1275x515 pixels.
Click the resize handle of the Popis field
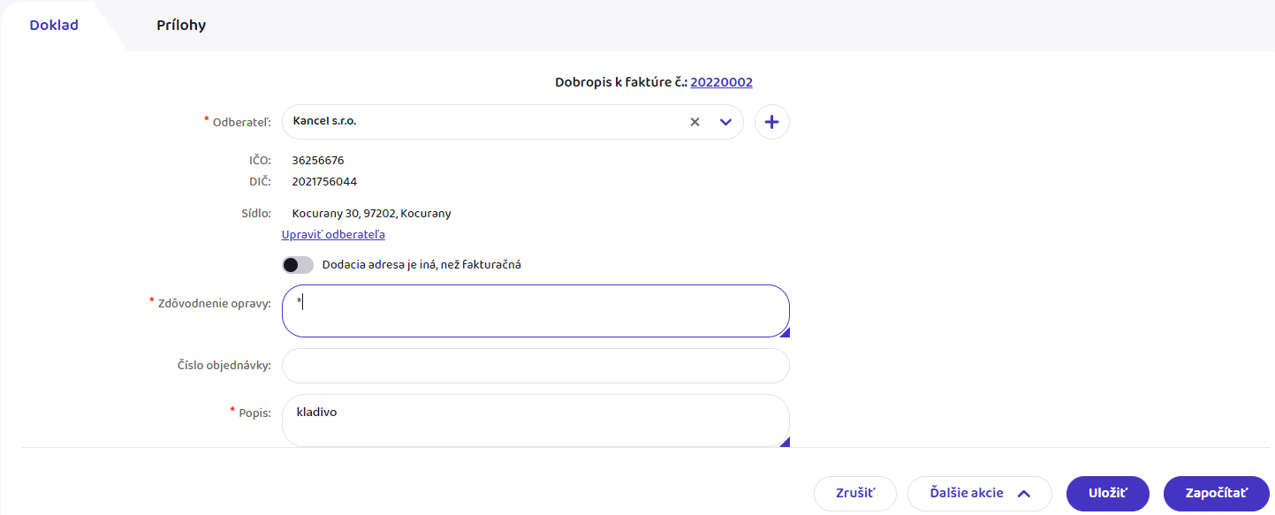pos(785,442)
